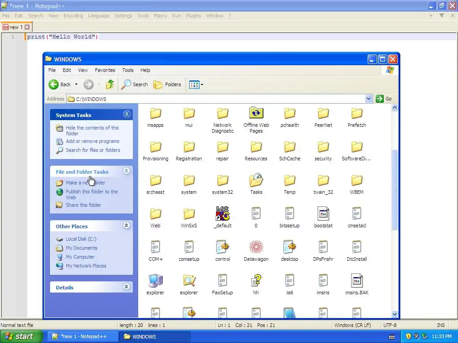Open My Computer from Other Places
The width and height of the screenshot is (458, 343).
point(80,257)
